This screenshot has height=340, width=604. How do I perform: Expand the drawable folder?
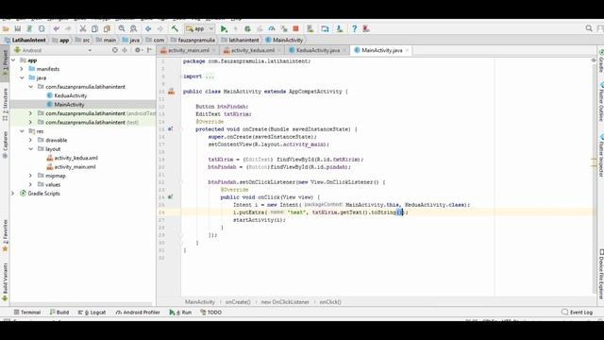tap(30, 140)
